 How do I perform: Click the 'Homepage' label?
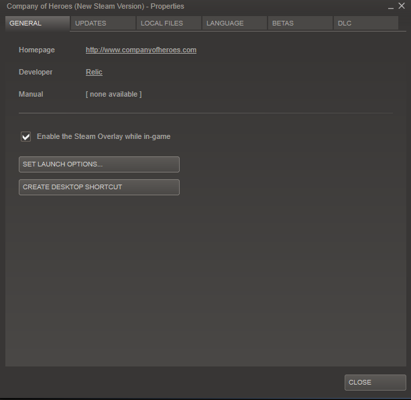pos(37,50)
